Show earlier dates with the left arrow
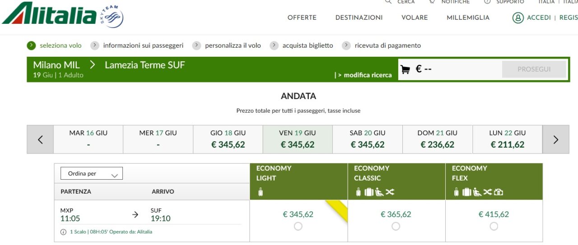Screen dimensions: 578x245 (x=40, y=140)
